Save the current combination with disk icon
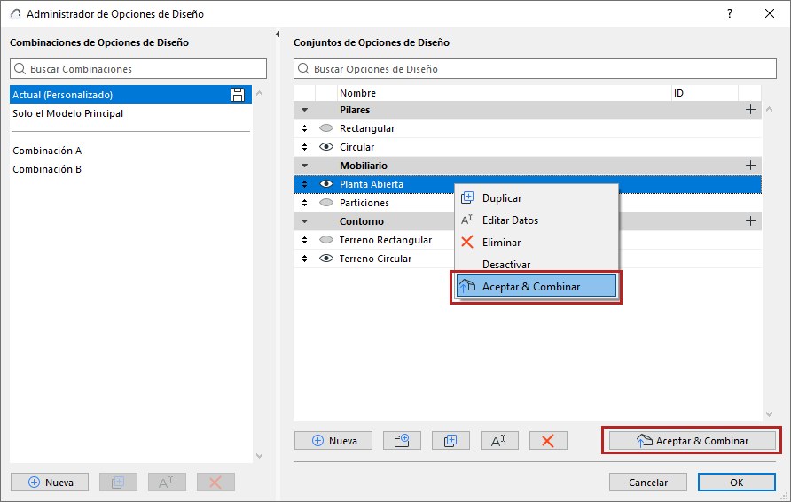This screenshot has height=502, width=791. click(238, 95)
